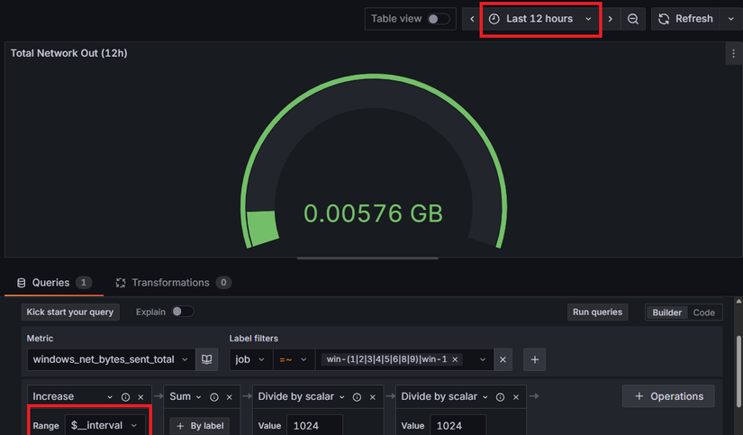Select Builder query mode
The image size is (743, 435).
point(666,313)
